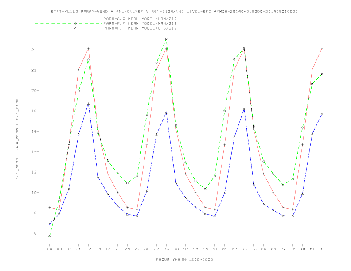The height and width of the screenshot is (271, 351).
Task: Click x-axis tick label 81
Action: 312,249
